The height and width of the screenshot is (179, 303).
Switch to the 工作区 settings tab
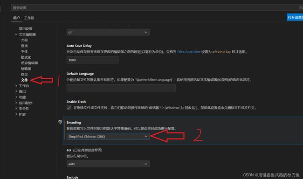click(x=29, y=18)
